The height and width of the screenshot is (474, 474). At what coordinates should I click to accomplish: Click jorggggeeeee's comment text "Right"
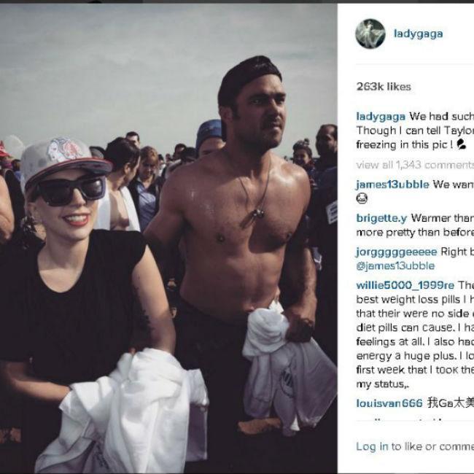(x=454, y=252)
